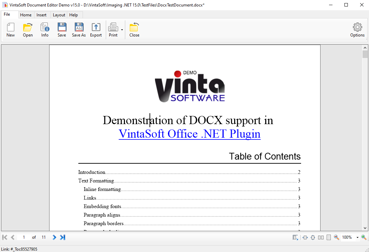Print the document using the Print icon
Image resolution: width=369 pixels, height=252 pixels.
[x=113, y=30]
